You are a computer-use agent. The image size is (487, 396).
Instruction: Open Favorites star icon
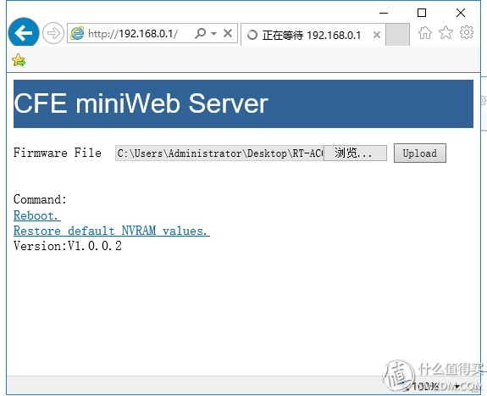445,32
